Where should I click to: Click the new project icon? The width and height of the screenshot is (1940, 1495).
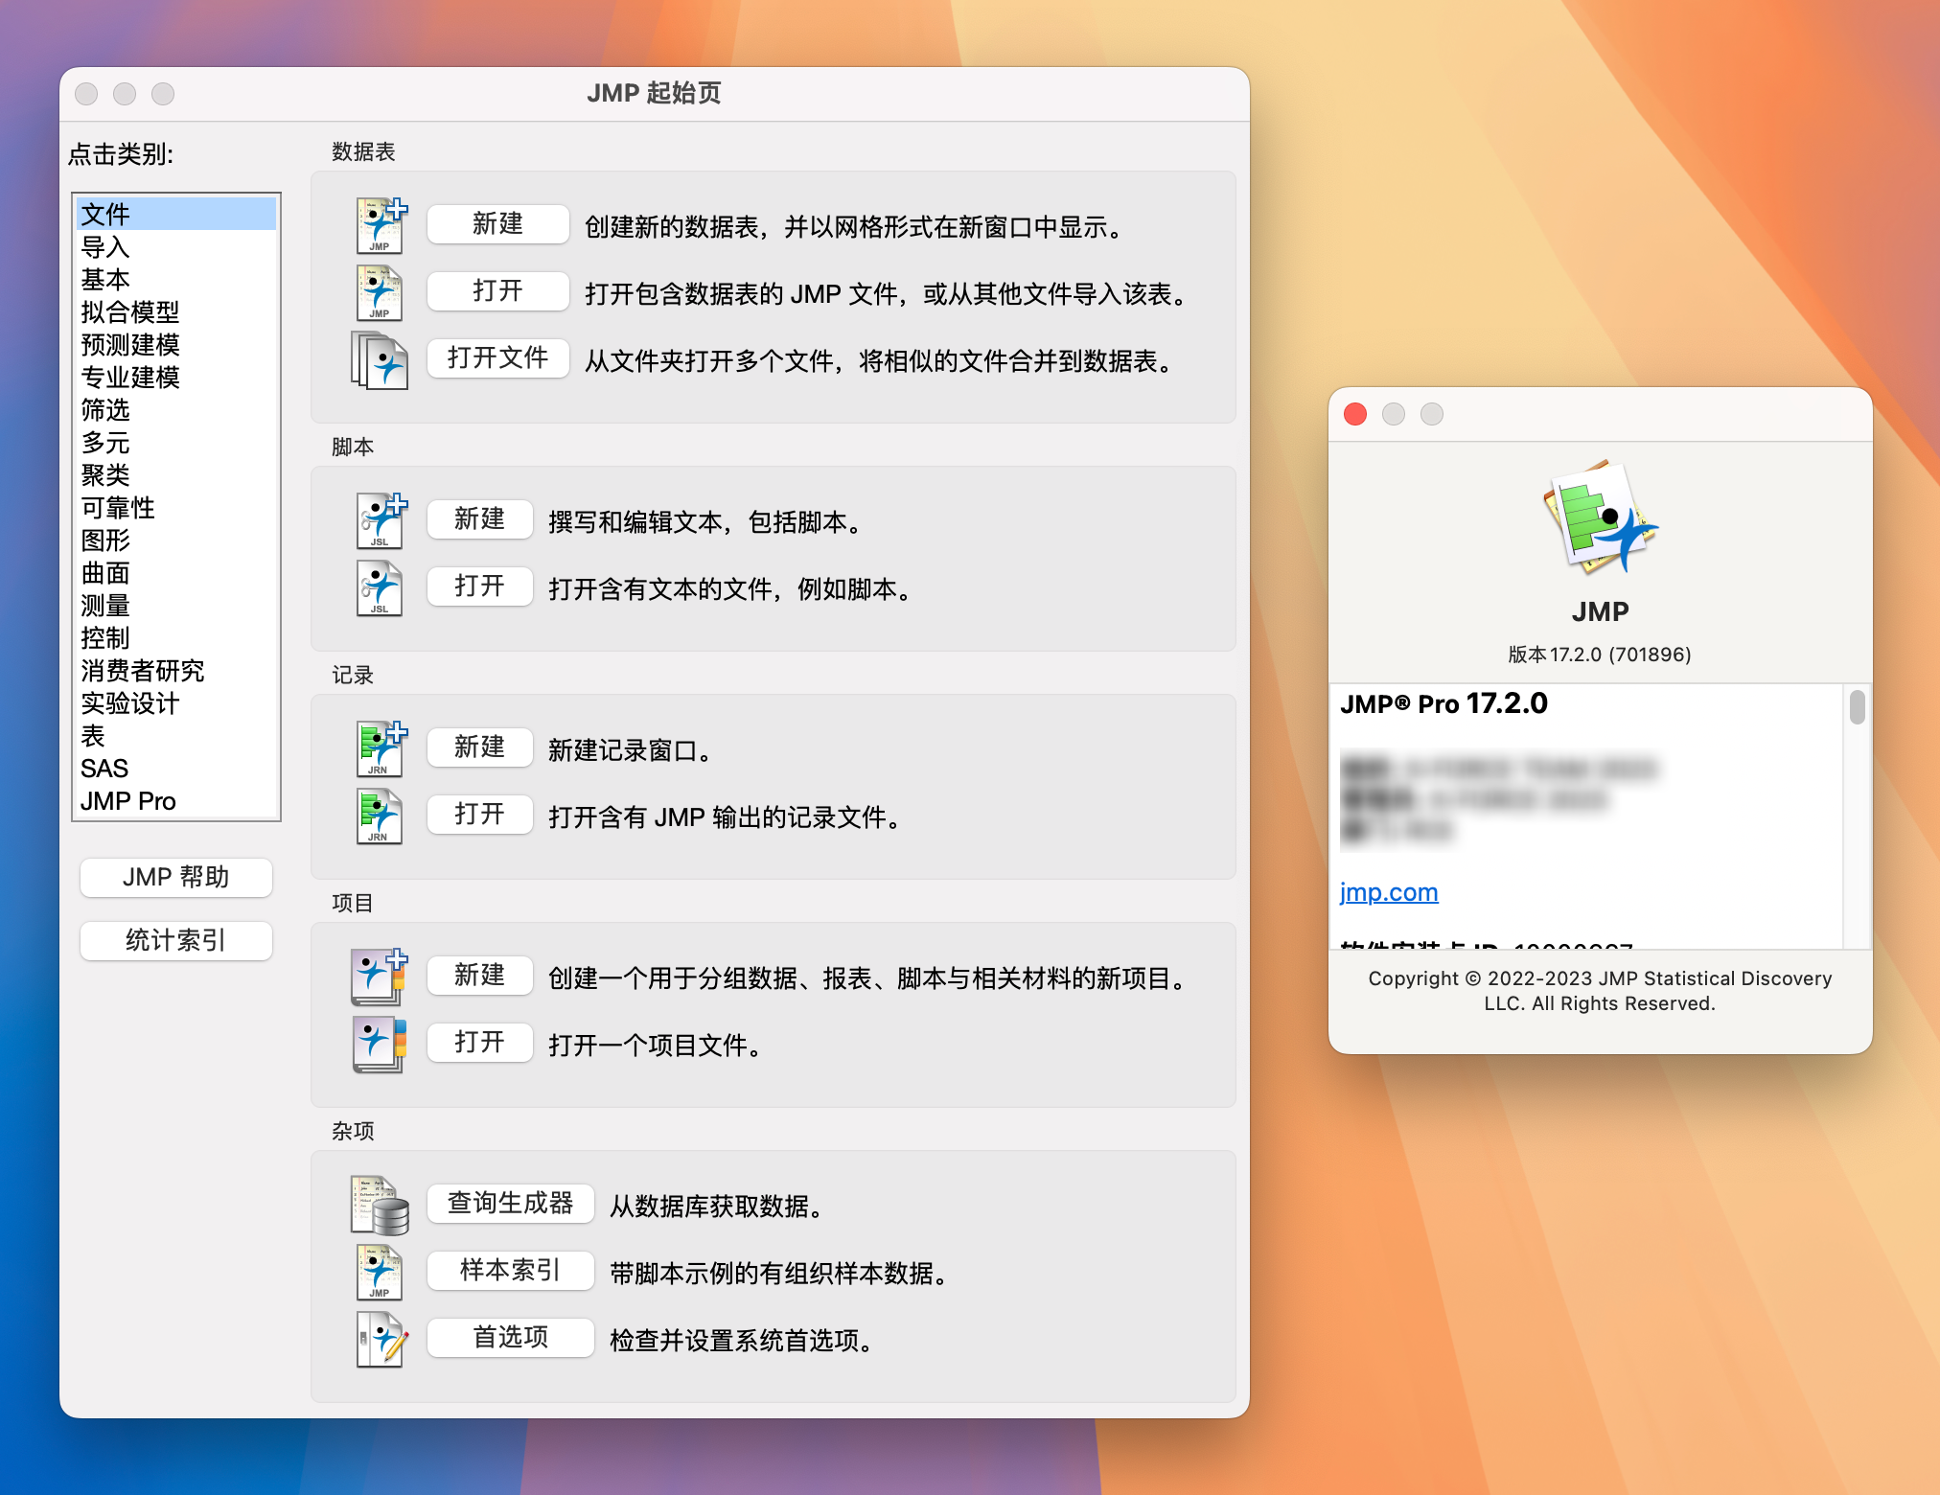tap(380, 977)
